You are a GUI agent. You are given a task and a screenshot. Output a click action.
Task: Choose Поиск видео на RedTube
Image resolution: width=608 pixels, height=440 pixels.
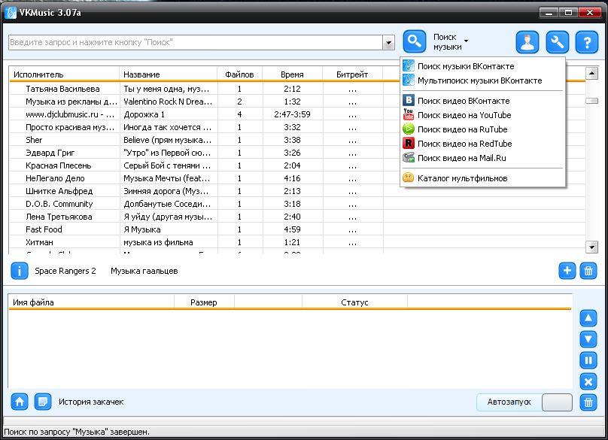point(483,144)
